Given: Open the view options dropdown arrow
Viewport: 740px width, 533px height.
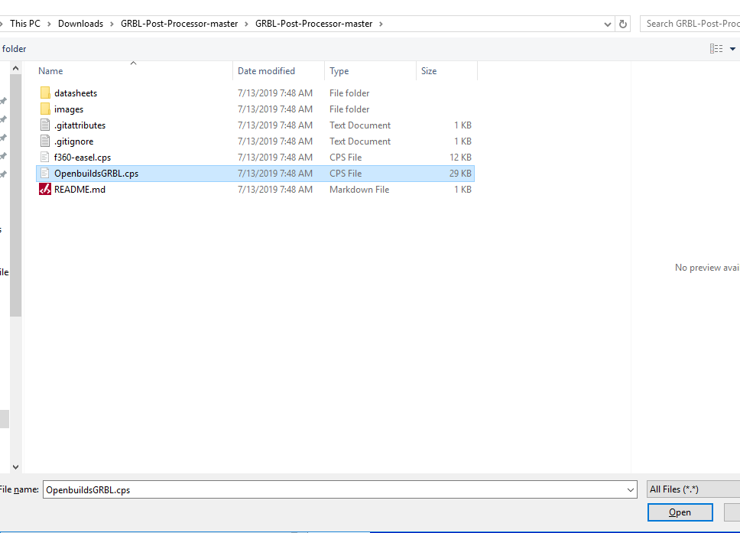Looking at the screenshot, I should pyautogui.click(x=732, y=49).
